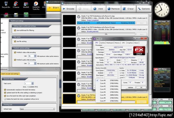Click Task count spinner arrows
This screenshot has width=174, height=118.
point(32,83)
